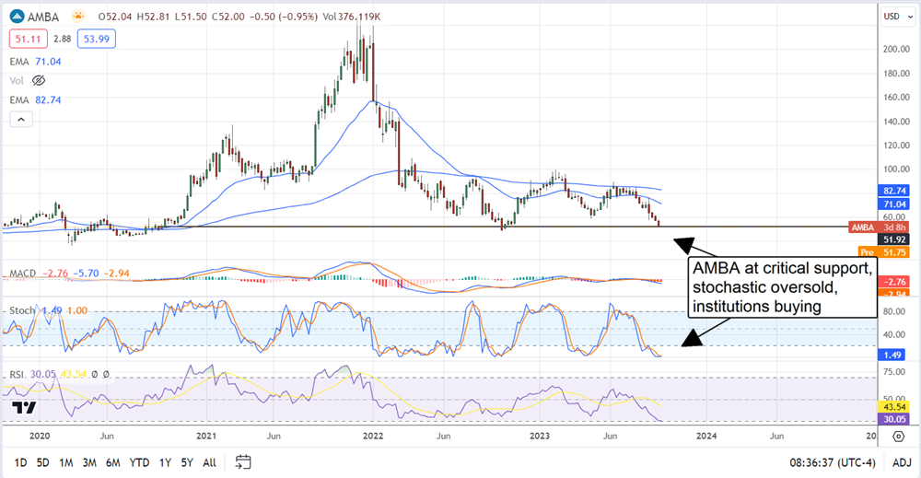Viewport: 921px width, 478px height.
Task: Click the TradingView logo icon
Action: tap(25, 409)
